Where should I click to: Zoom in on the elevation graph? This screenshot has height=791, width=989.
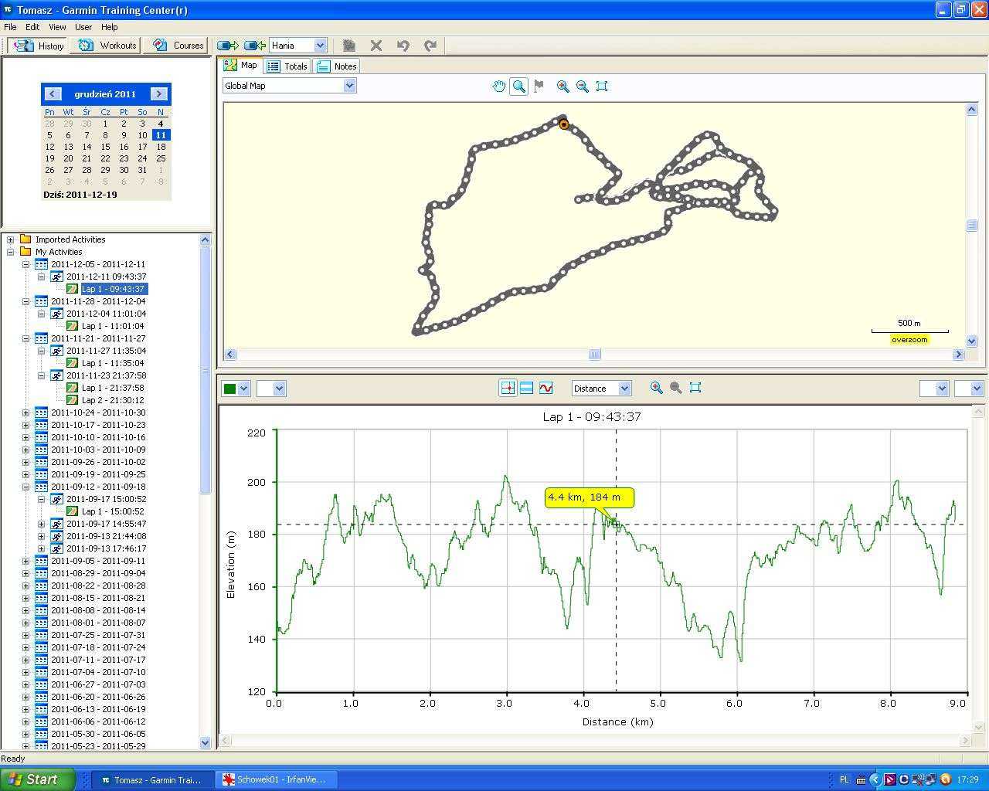click(656, 388)
